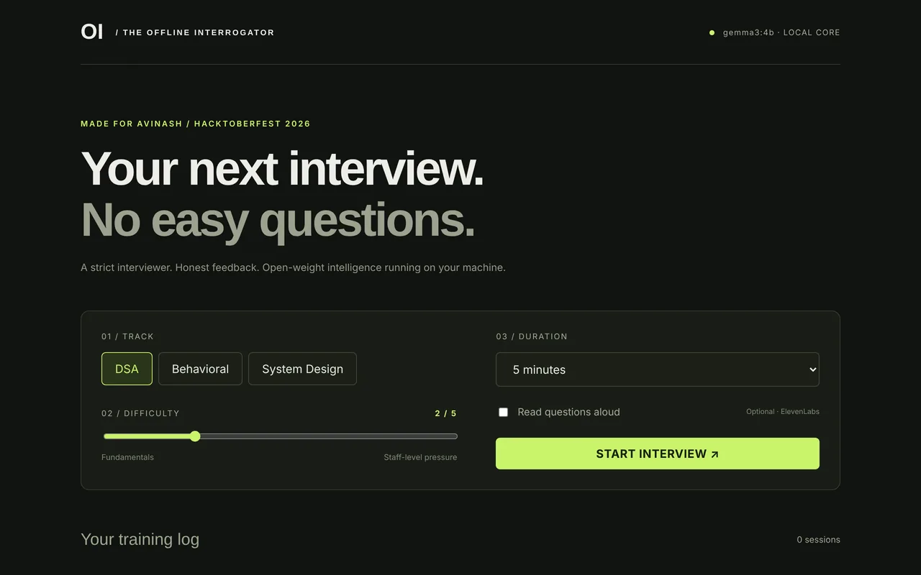
Task: Click the Start Interview button
Action: click(658, 454)
